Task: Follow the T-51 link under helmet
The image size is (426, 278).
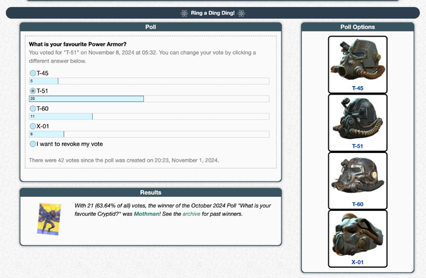Action: pyautogui.click(x=357, y=146)
